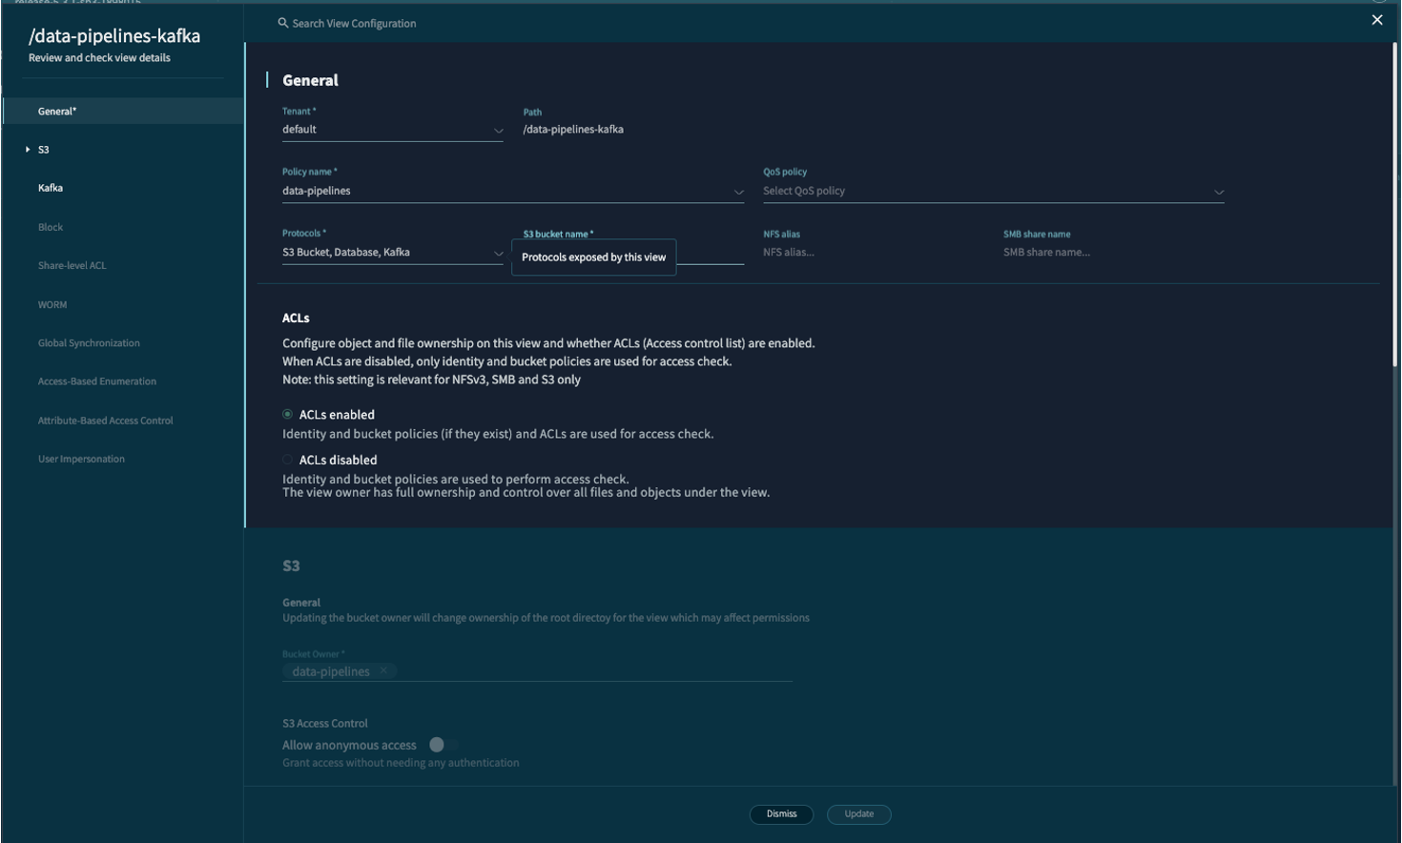Toggle Allow anonymous access switch
Screen dimensions: 1402x843
pos(442,745)
